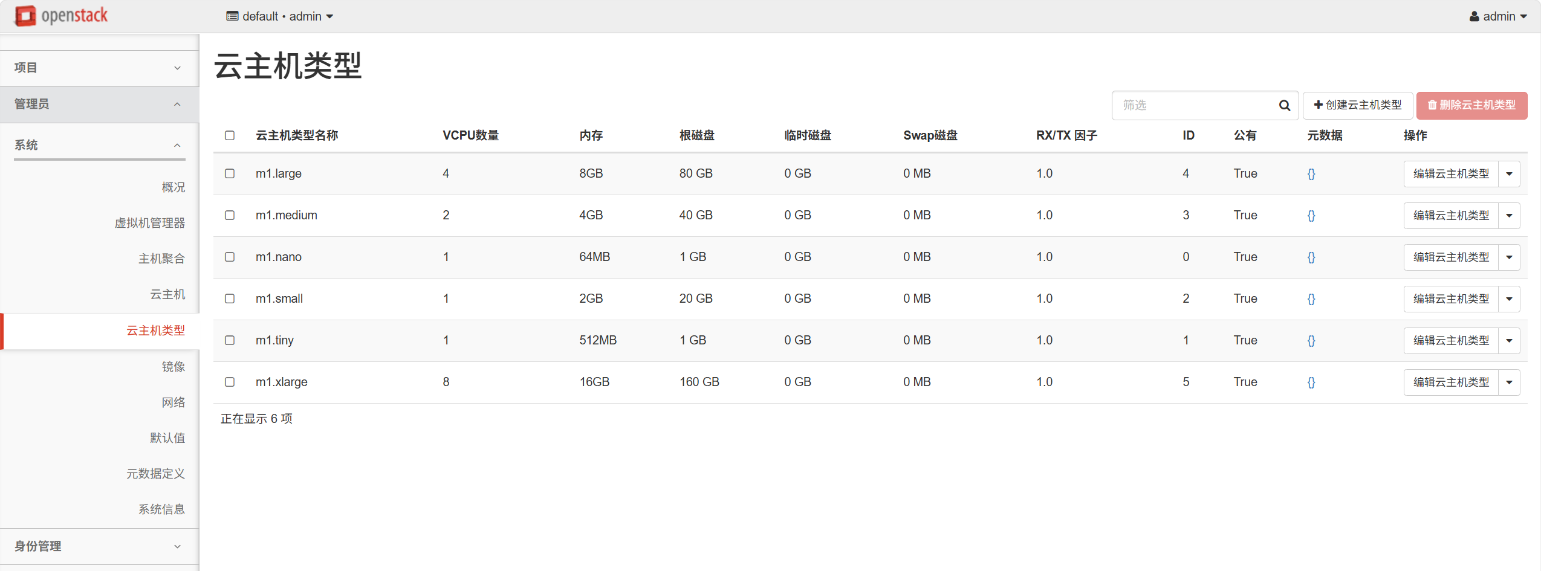Click the search magnifier icon in filter box
The height and width of the screenshot is (571, 1541).
(1285, 106)
